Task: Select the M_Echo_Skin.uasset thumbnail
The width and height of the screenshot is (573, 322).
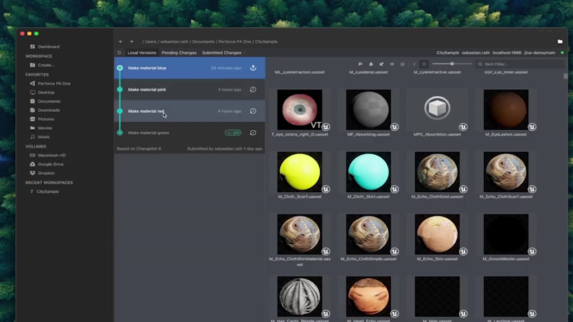Action: point(437,234)
